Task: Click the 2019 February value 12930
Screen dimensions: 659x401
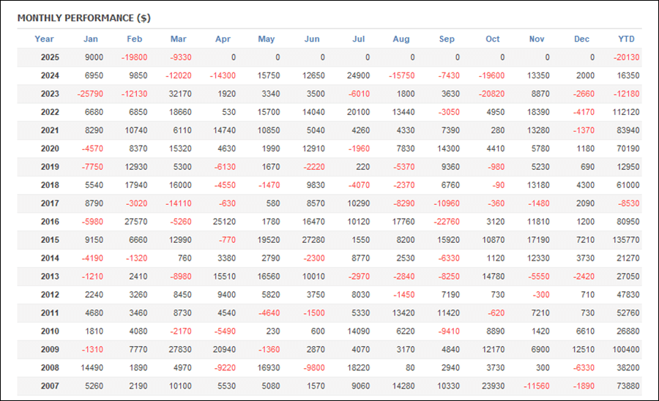Action: (x=136, y=167)
